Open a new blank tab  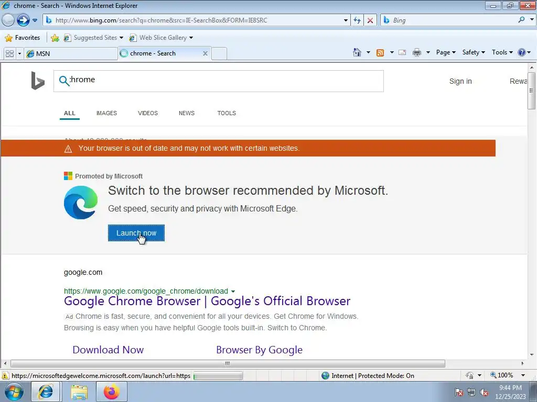pyautogui.click(x=219, y=54)
